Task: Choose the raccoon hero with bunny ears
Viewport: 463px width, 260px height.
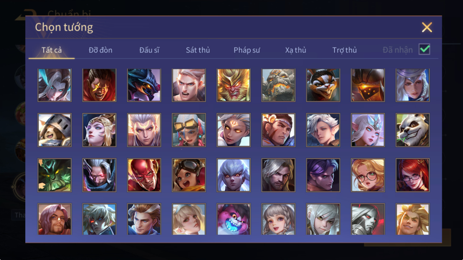Action: 323,85
